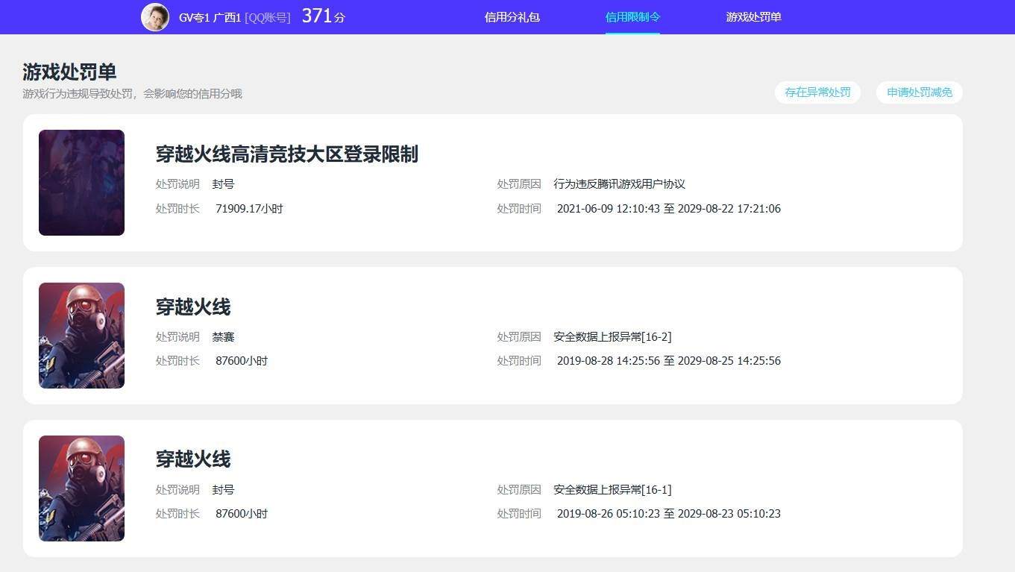Open the 游戏处罚单 tab

coord(753,17)
